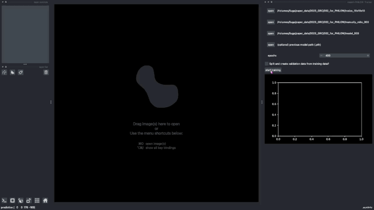Image resolution: width=374 pixels, height=210 pixels.
Task: Close the layer controls dock panel
Action: tap(3, 2)
